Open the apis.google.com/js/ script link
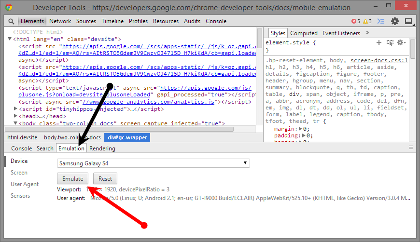 click(x=206, y=88)
